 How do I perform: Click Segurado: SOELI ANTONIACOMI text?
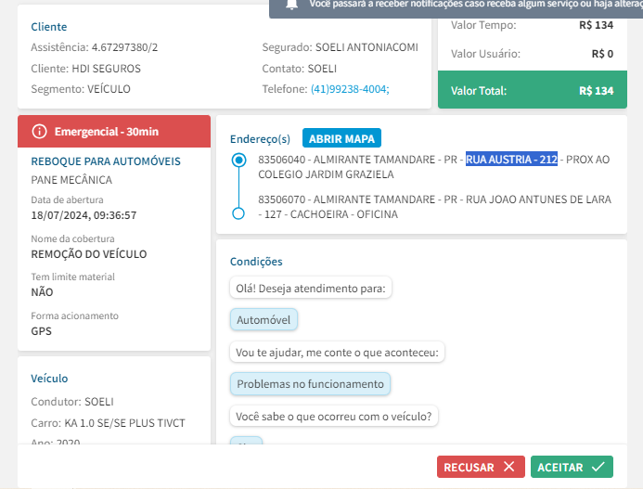point(340,47)
